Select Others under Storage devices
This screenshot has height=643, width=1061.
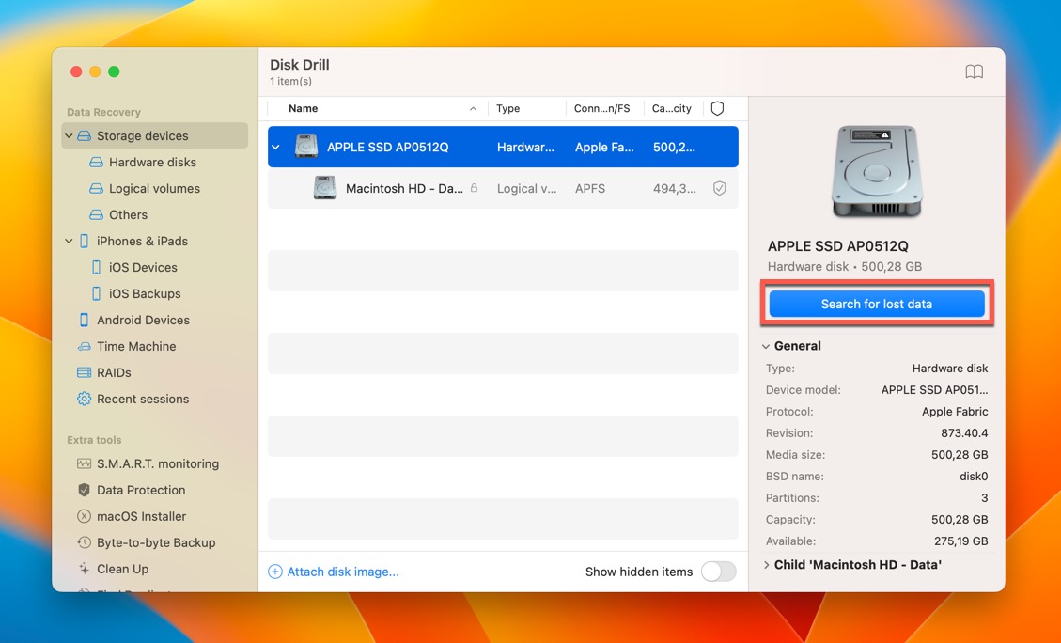tap(128, 214)
